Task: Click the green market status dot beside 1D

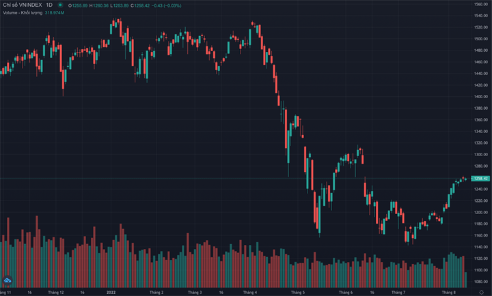Action: pos(60,5)
